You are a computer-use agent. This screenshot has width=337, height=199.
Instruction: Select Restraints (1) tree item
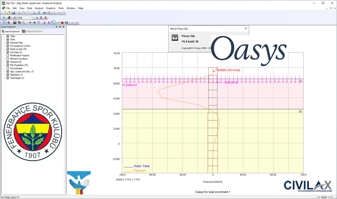16,75
